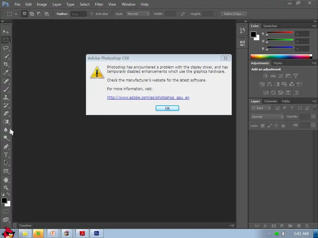Open the layer Kind filter dropdown

tap(261, 108)
